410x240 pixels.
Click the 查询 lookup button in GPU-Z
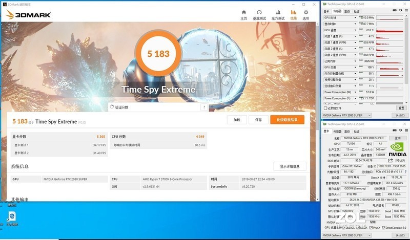pos(398,138)
